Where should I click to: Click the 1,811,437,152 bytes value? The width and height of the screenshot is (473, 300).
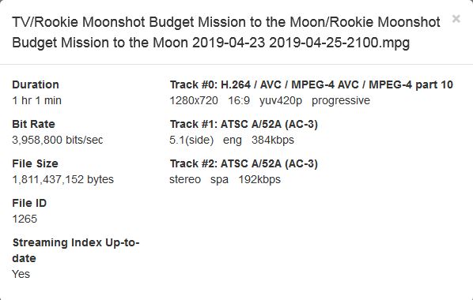click(x=63, y=179)
